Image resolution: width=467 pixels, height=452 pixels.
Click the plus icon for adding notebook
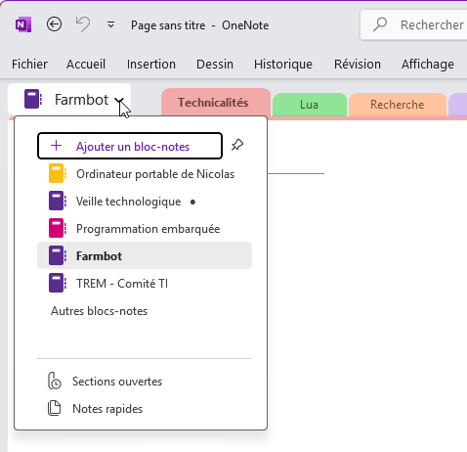pyautogui.click(x=56, y=146)
